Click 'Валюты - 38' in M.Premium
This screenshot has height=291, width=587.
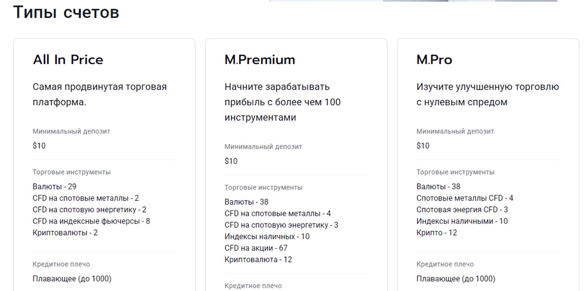pyautogui.click(x=247, y=202)
